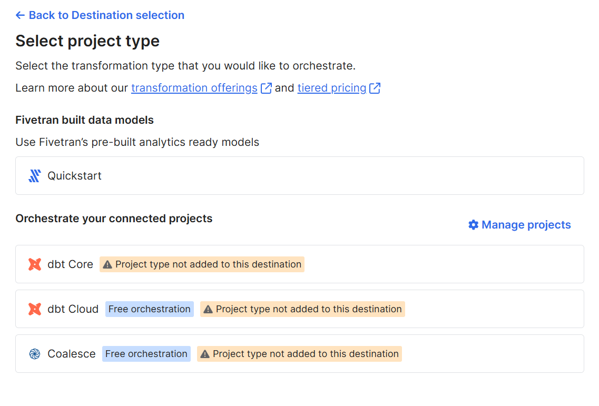Click warning icon in dbt Cloud row

click(x=208, y=309)
